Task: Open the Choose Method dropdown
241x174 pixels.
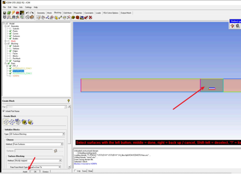Action: 62,144
